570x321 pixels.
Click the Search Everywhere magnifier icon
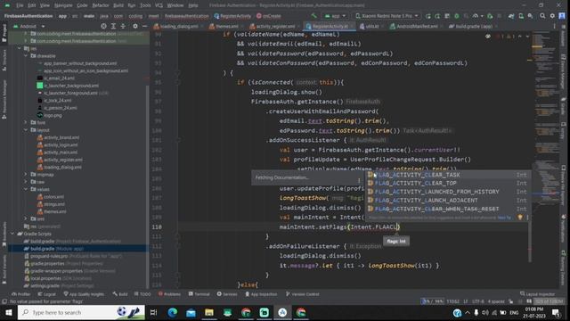coord(542,16)
